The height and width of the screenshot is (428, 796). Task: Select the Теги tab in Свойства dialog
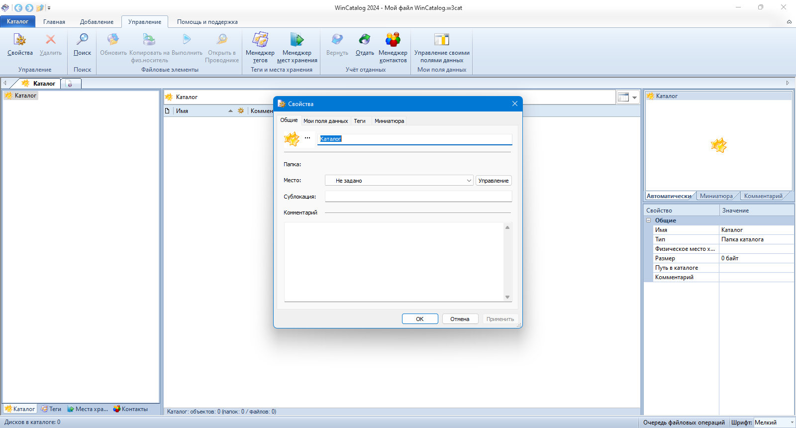click(360, 121)
